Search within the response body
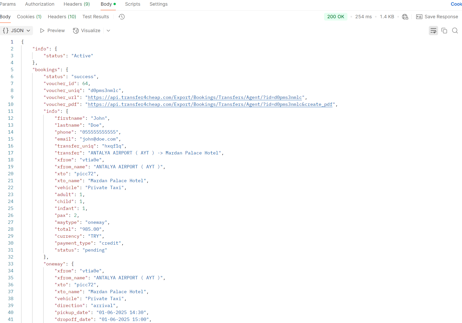 pos(455,31)
